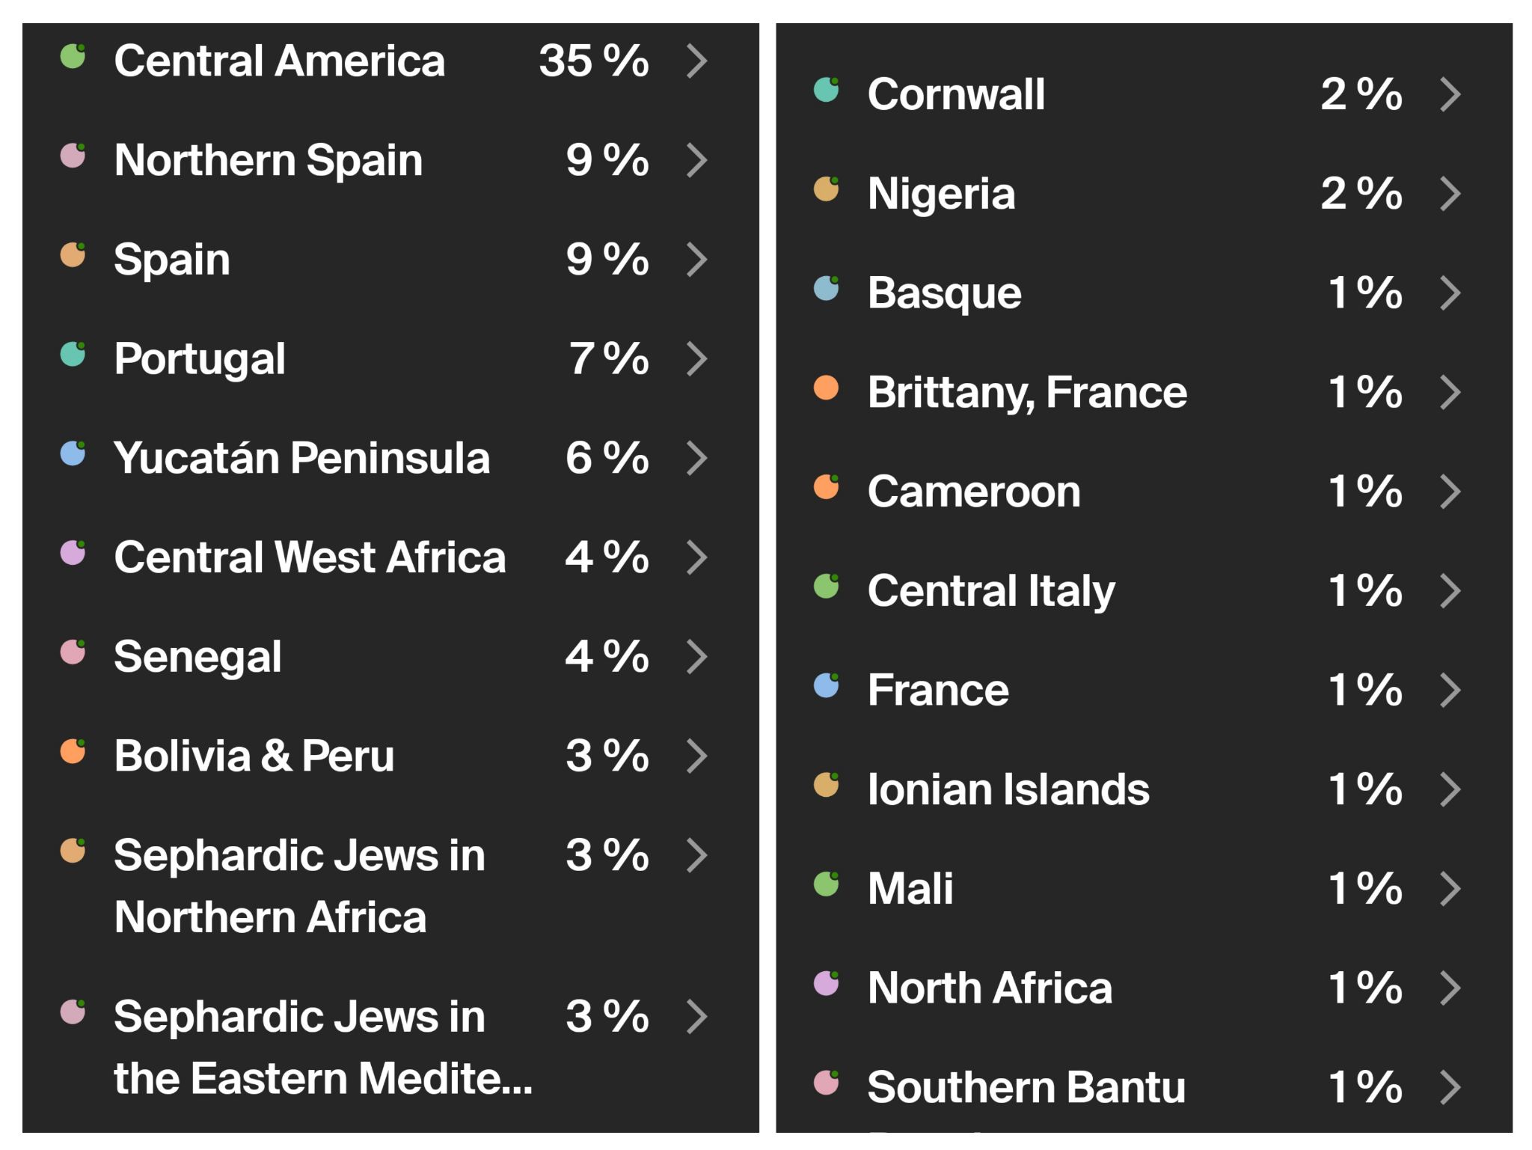Open the Bolivia & Peru region label
The height and width of the screenshot is (1150, 1532).
254,756
